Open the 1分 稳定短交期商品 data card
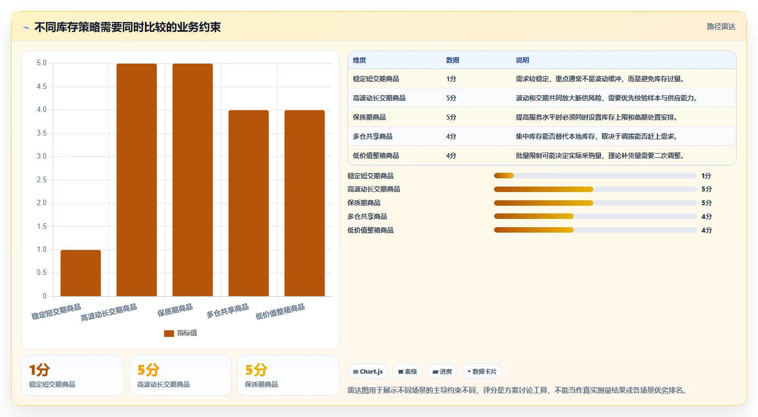Image resolution: width=758 pixels, height=417 pixels. tap(72, 375)
